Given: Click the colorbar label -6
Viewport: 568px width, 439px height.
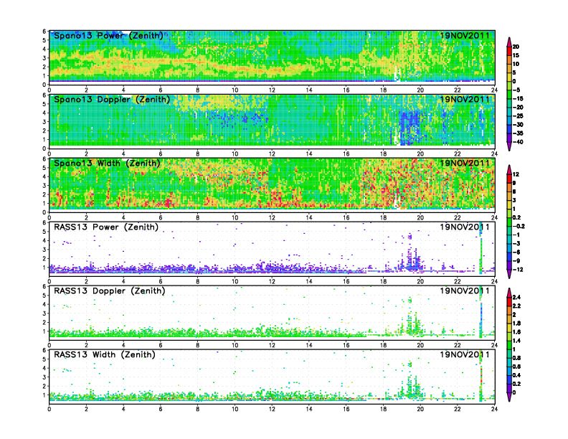Looking at the screenshot, I should tap(516, 252).
